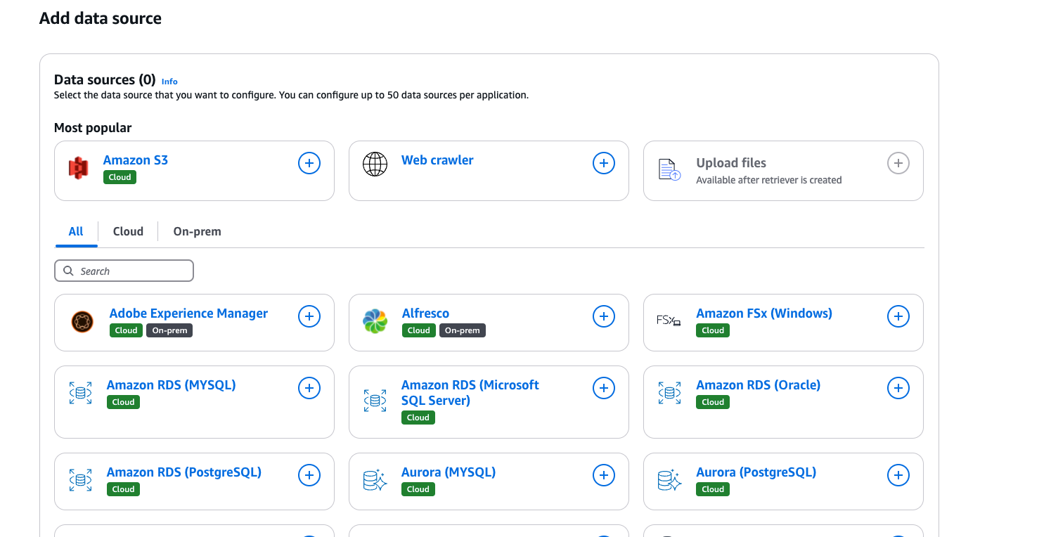The width and height of the screenshot is (1051, 537).
Task: Click the FSx logo icon
Action: (669, 321)
